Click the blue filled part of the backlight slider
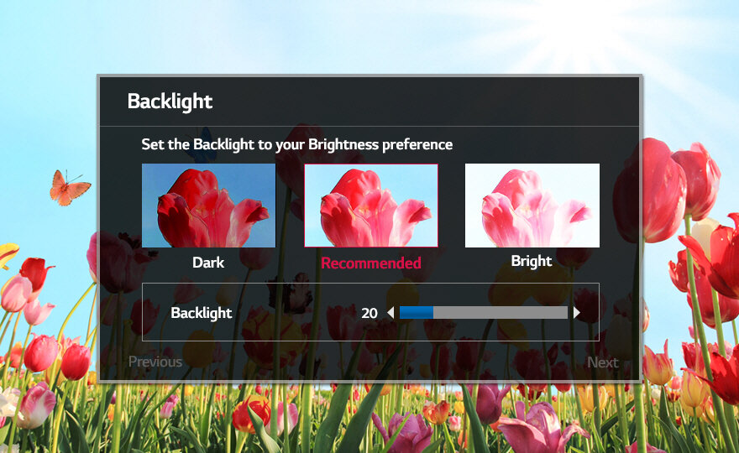This screenshot has height=453, width=739. (x=416, y=313)
